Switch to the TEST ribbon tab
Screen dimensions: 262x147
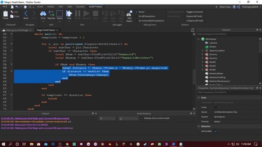(x=61, y=7)
